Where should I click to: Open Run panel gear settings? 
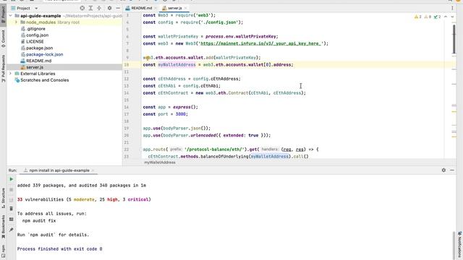click(x=443, y=170)
